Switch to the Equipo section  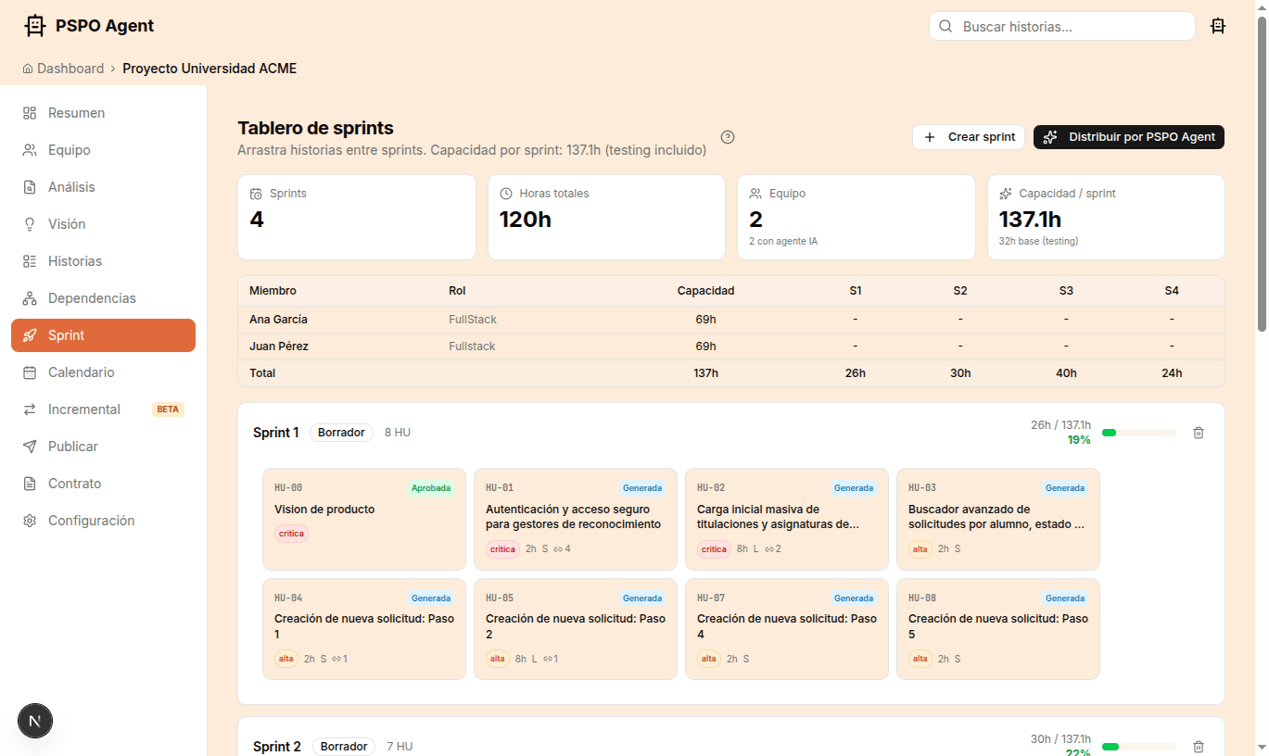[70, 149]
